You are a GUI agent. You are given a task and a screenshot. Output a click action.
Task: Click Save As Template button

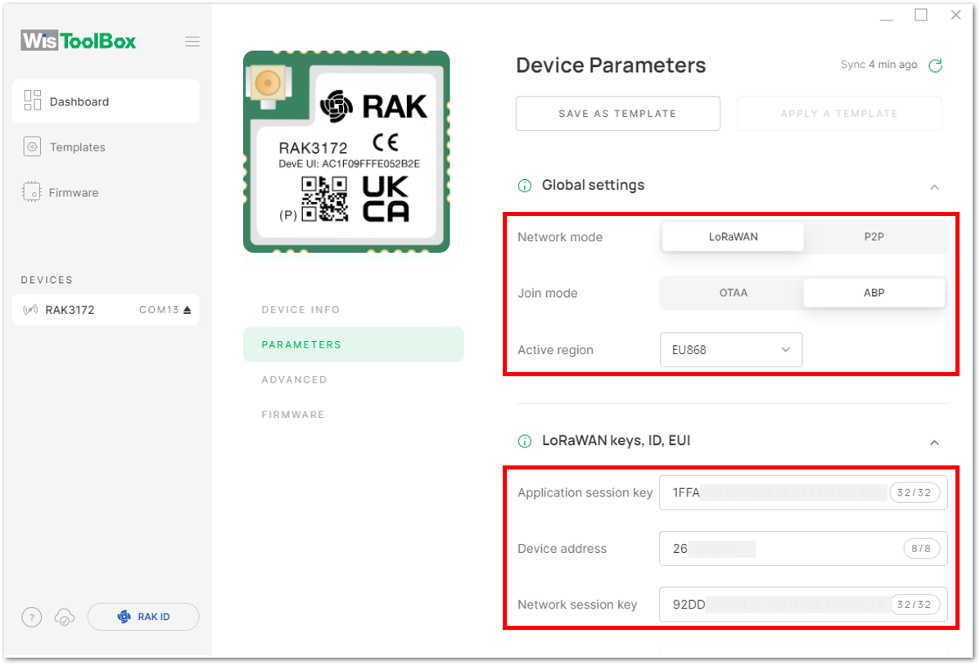617,114
